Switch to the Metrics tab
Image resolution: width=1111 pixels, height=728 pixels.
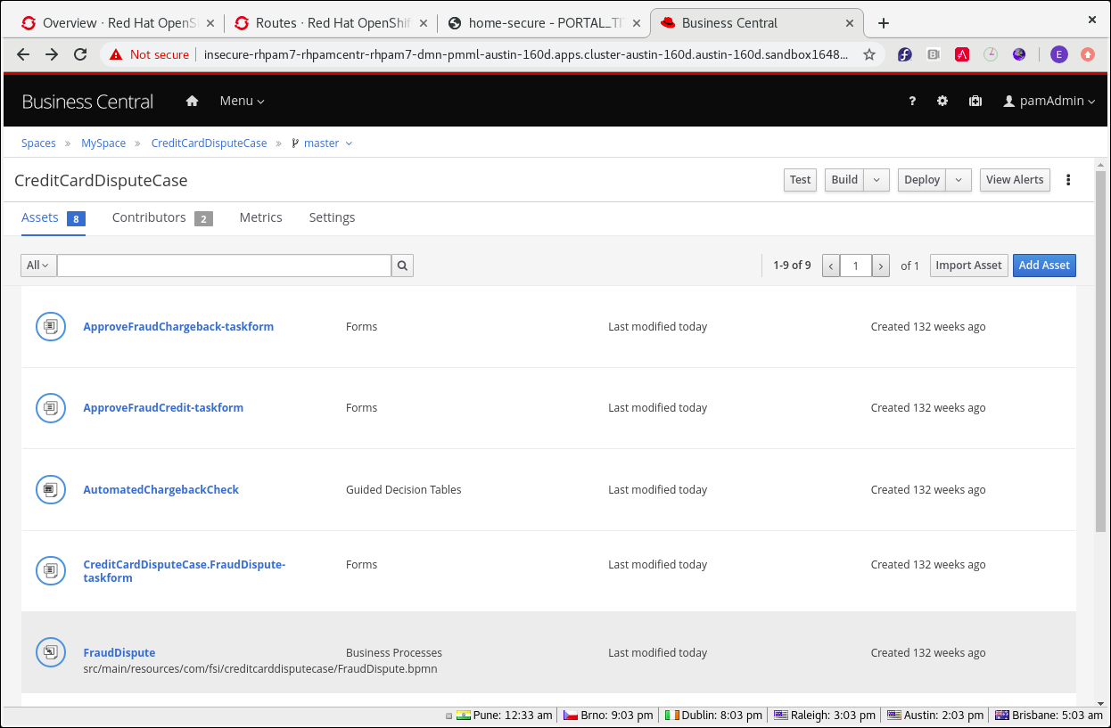point(260,217)
